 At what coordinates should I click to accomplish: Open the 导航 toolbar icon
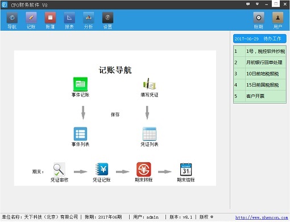(12, 18)
